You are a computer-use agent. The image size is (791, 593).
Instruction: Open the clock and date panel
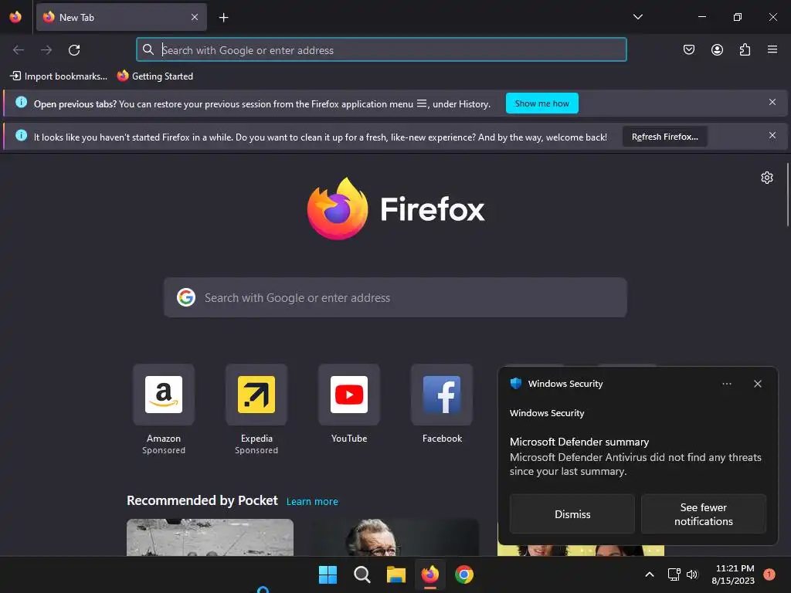coord(733,574)
